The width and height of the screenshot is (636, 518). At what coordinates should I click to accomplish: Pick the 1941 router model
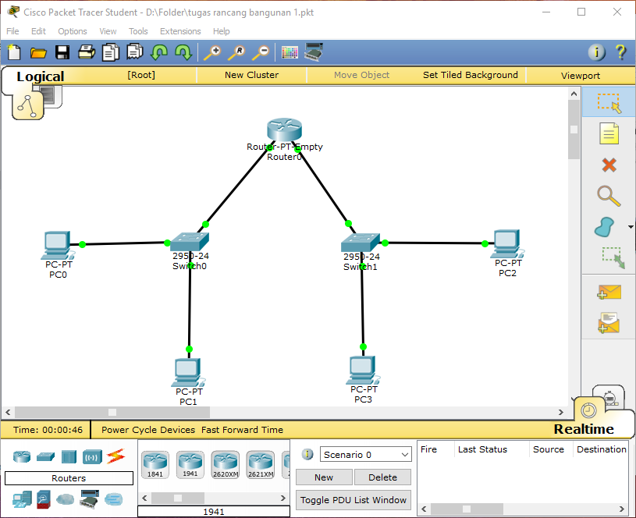(x=190, y=465)
